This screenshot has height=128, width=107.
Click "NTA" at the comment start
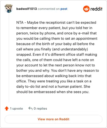[x=20, y=22]
